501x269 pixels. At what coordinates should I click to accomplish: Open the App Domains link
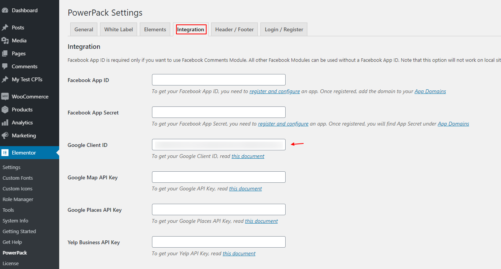(x=430, y=91)
